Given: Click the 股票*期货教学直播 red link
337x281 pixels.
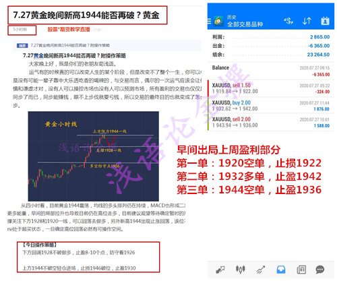Looking at the screenshot, I should (x=69, y=30).
